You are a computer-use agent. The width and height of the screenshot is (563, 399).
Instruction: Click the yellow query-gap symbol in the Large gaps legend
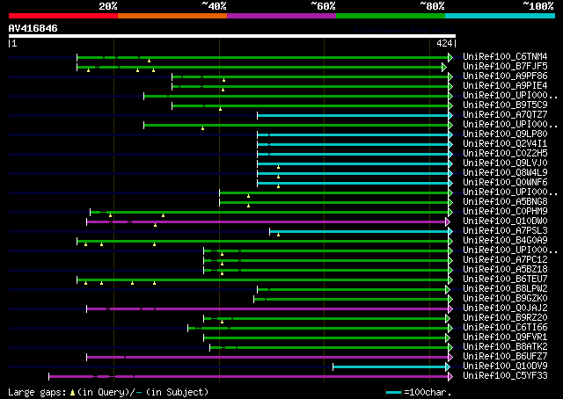(72, 393)
